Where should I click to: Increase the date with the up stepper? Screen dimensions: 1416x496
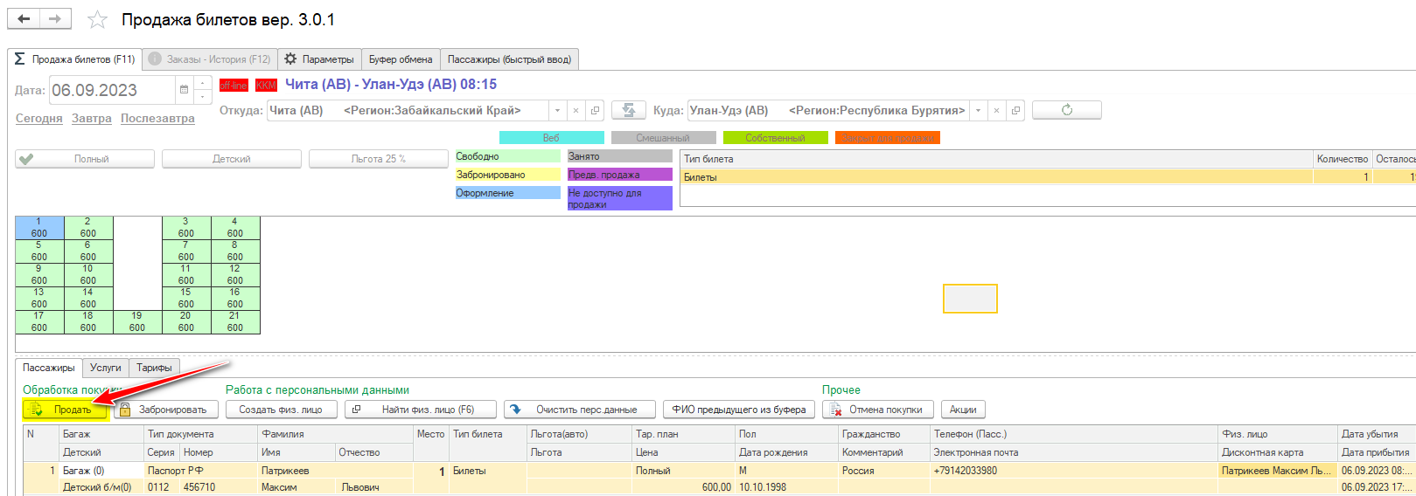(203, 84)
